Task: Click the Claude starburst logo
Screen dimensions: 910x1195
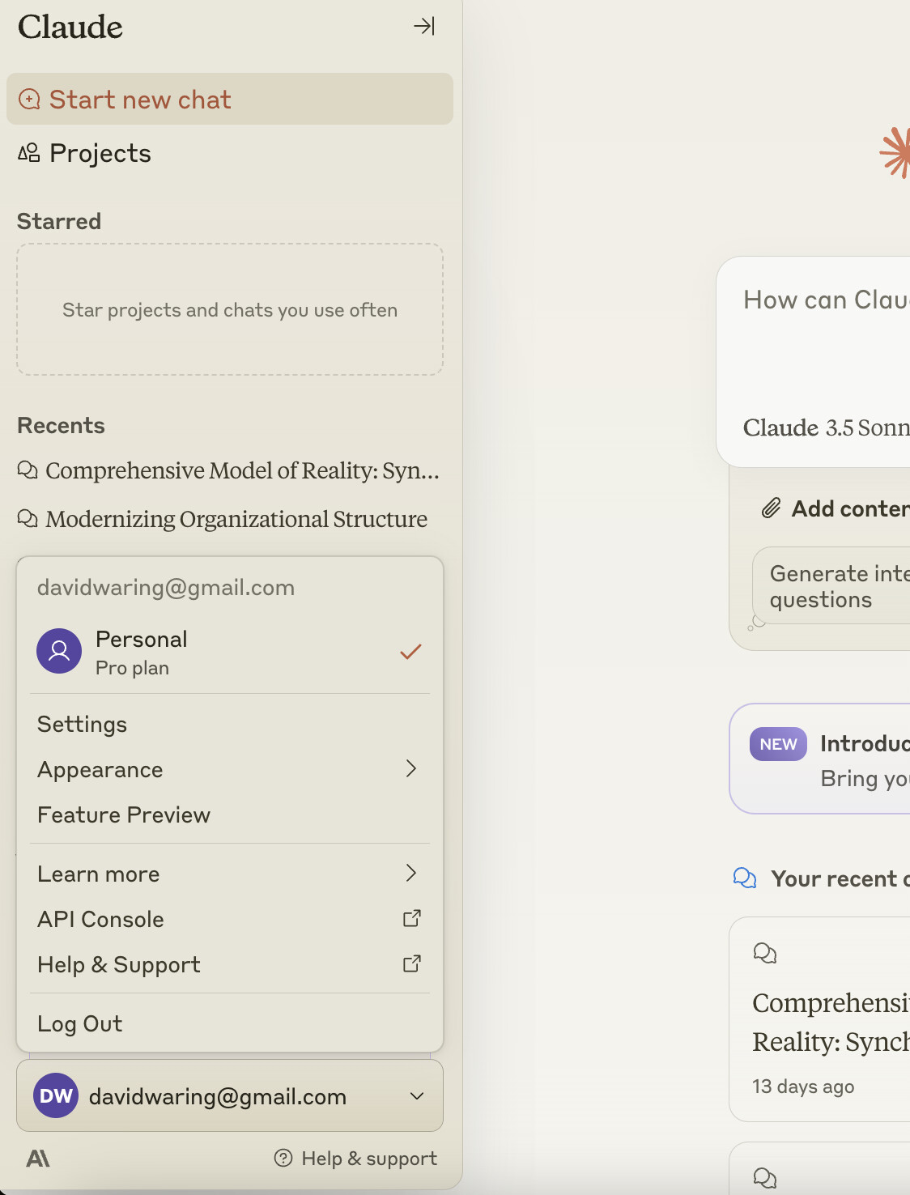Action: 895,152
